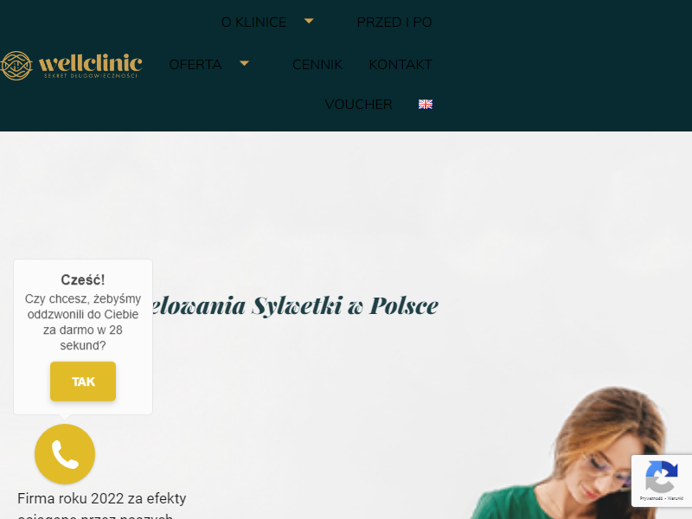
Task: Open the KONTAKT page
Action: pos(400,64)
